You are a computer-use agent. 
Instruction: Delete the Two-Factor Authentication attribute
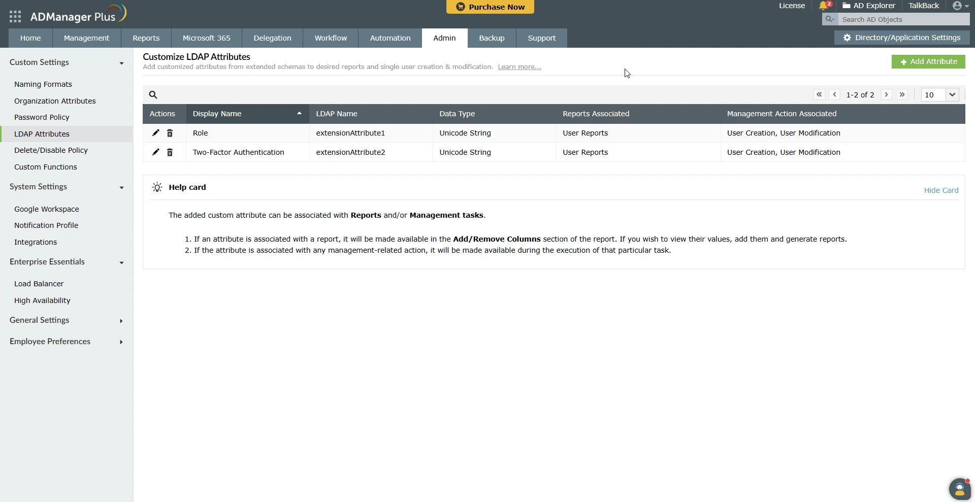[170, 152]
